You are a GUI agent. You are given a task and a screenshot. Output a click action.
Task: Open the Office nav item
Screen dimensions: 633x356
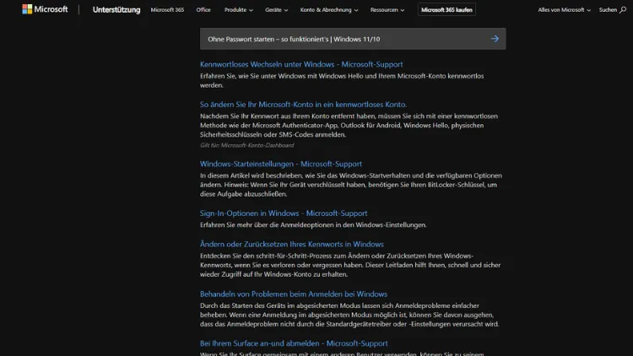203,9
